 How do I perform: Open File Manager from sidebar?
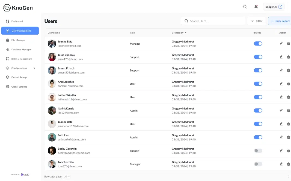tap(18, 40)
